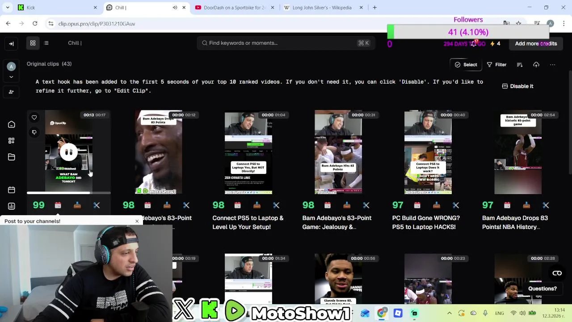The width and height of the screenshot is (572, 322).
Task: Edit the NBA History clip with scissors
Action: (546, 205)
